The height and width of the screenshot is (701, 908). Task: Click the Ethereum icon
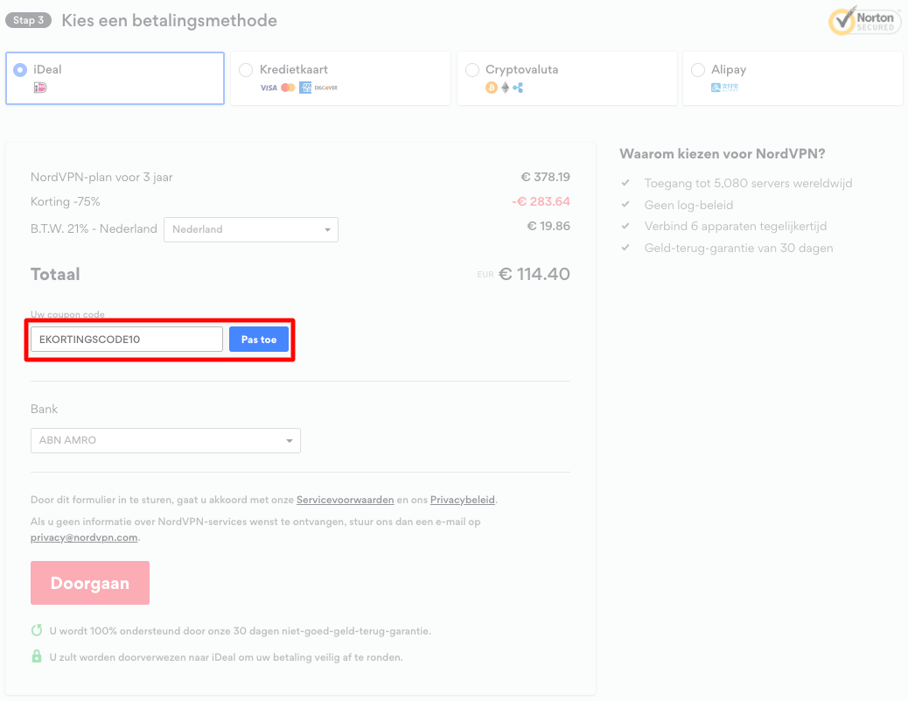point(505,88)
